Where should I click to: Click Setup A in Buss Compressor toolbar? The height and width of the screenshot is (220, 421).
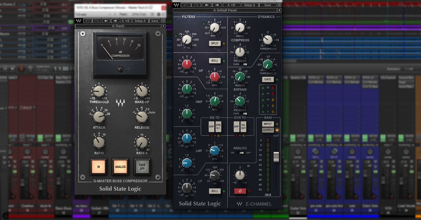(141, 21)
